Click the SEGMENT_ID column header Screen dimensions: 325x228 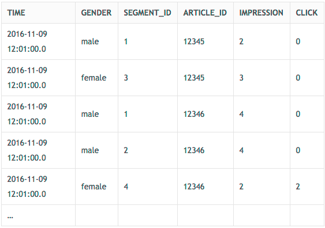coord(148,13)
